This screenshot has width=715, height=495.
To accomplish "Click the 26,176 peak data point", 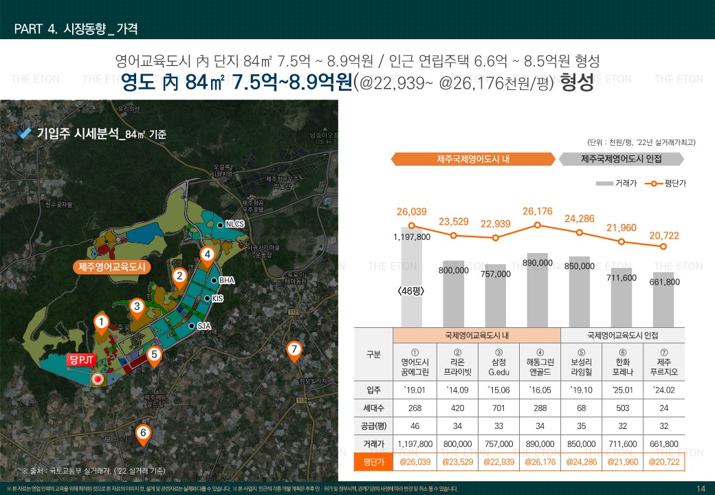I will point(538,225).
